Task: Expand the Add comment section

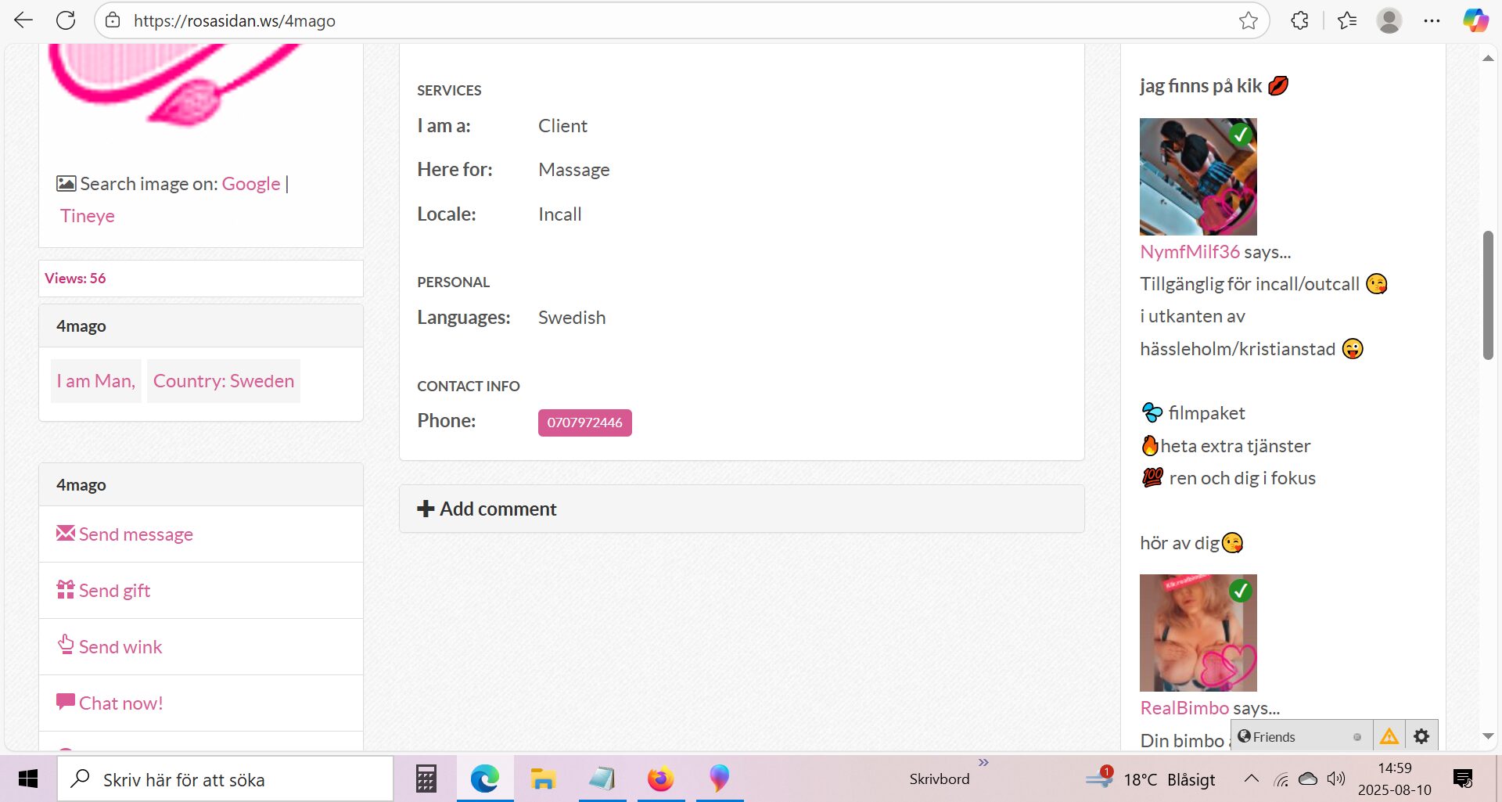Action: pyautogui.click(x=487, y=509)
